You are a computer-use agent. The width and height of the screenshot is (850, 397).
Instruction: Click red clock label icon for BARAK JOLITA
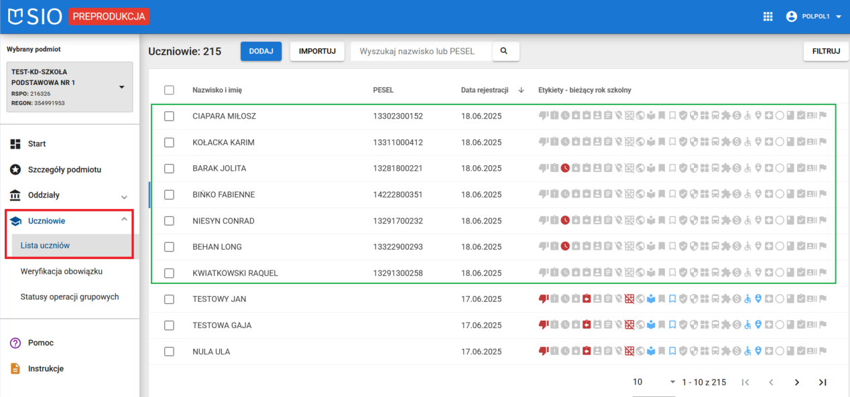click(565, 168)
